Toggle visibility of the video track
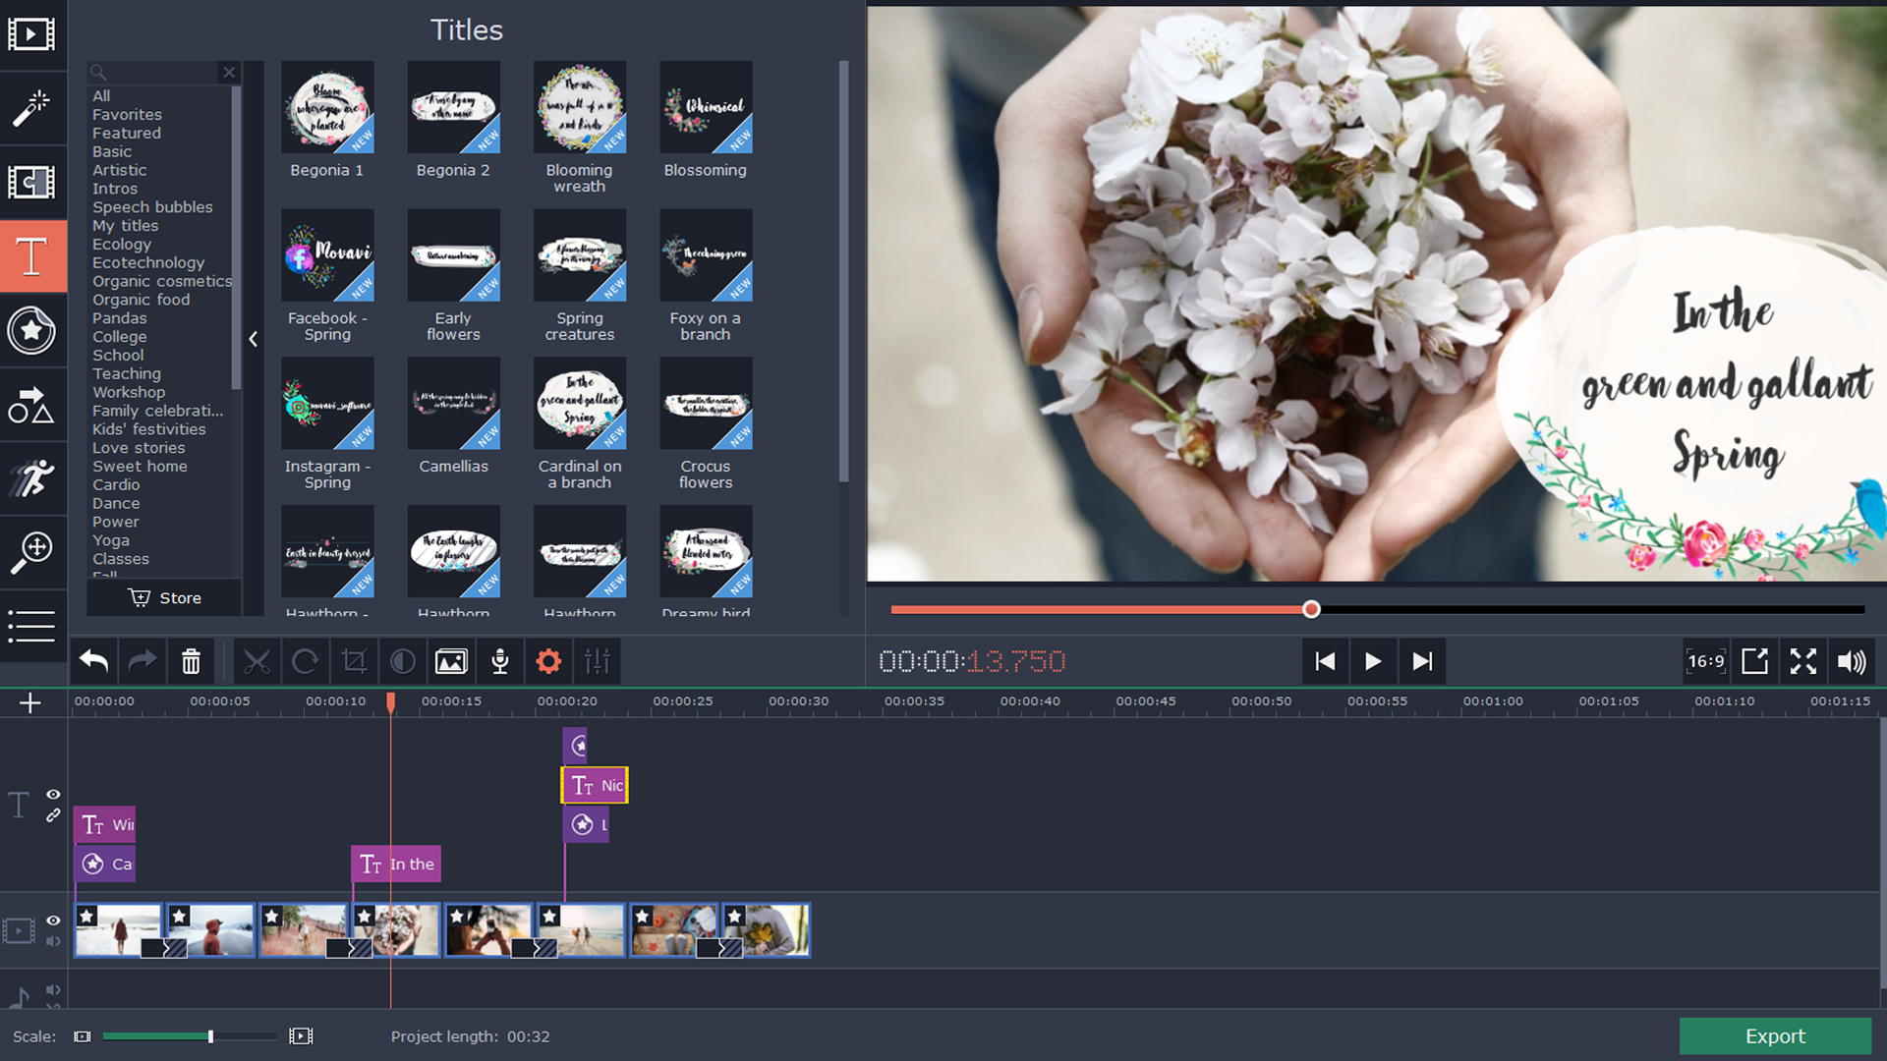 (53, 921)
